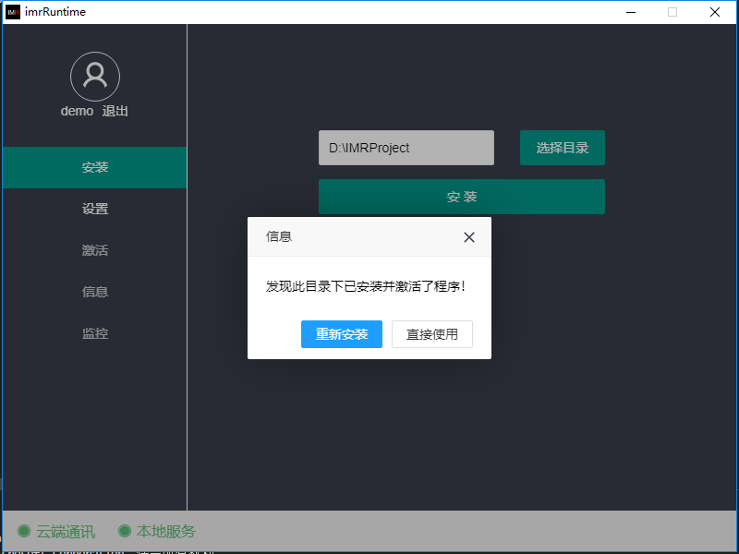Click the 直接使用 dialog button
Image resolution: width=739 pixels, height=554 pixels.
(431, 334)
